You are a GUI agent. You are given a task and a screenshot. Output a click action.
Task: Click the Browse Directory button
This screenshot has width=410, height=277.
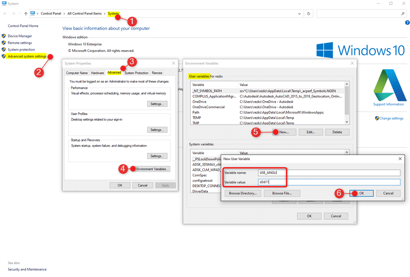[243, 193]
